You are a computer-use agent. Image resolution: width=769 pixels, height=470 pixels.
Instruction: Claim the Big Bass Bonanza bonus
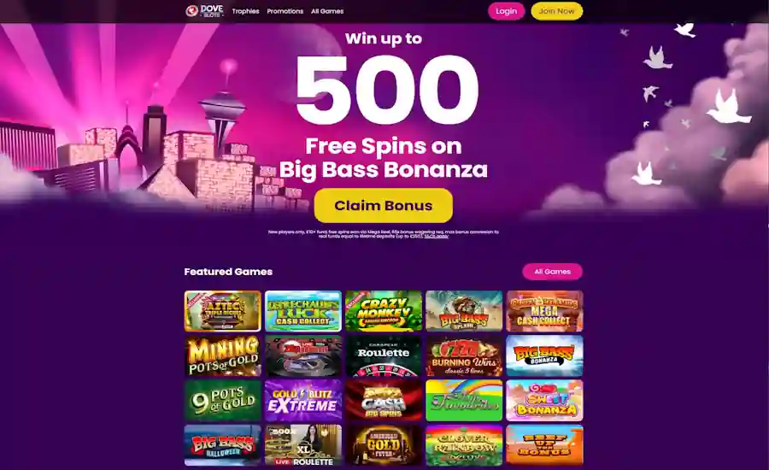(383, 205)
